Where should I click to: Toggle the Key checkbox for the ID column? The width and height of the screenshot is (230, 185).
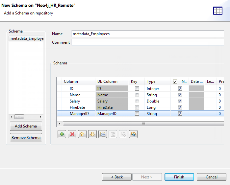click(137, 89)
